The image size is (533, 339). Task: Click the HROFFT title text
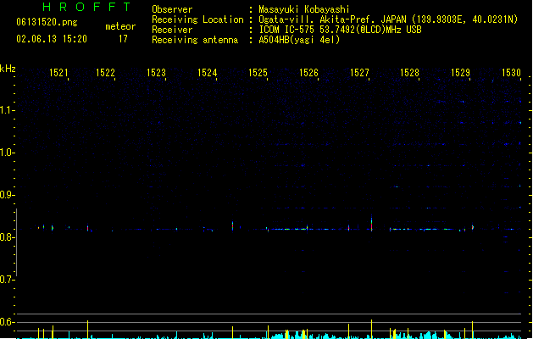pyautogui.click(x=86, y=7)
